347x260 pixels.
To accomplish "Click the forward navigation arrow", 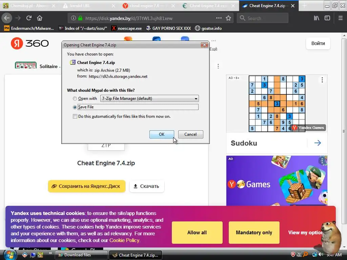I will [x=18, y=18].
